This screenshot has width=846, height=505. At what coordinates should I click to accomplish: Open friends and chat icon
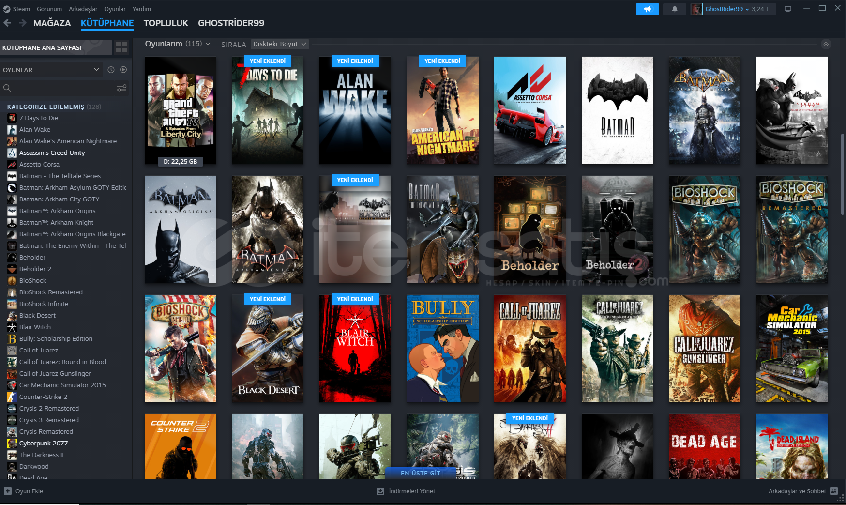(x=834, y=491)
